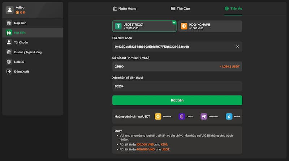Click the phone confirmation input field
The height and width of the screenshot is (161, 289).
pos(177,86)
